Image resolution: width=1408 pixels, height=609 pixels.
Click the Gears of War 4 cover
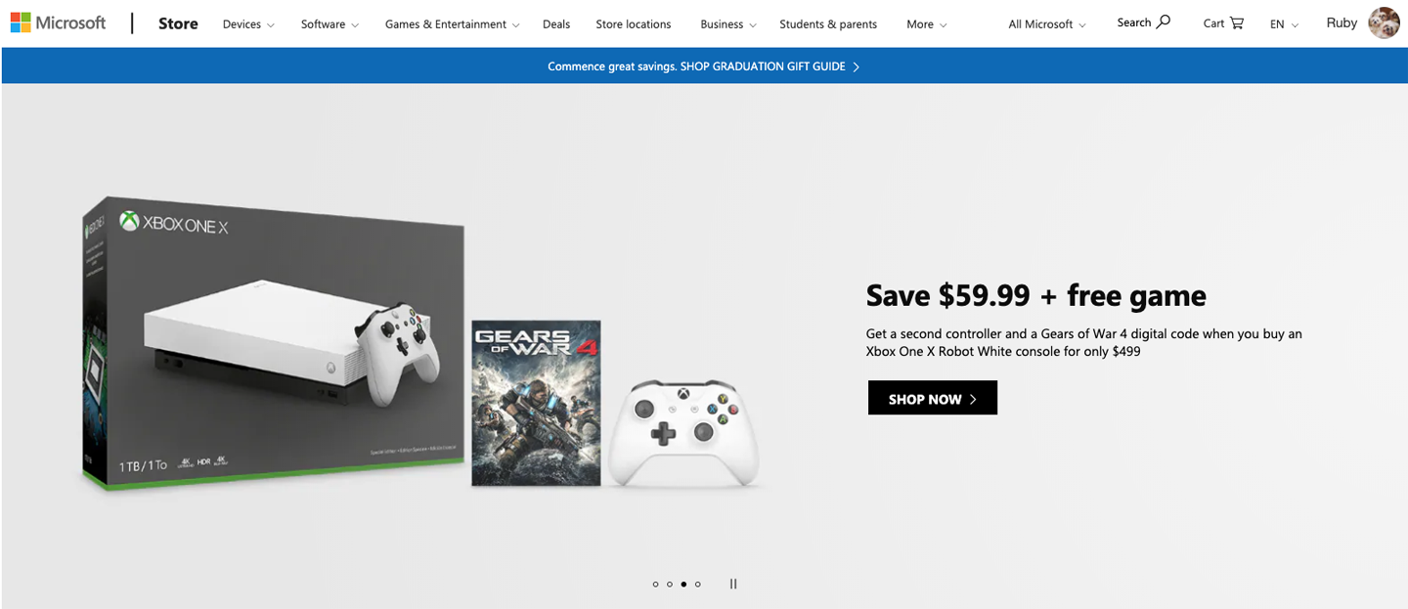[536, 403]
